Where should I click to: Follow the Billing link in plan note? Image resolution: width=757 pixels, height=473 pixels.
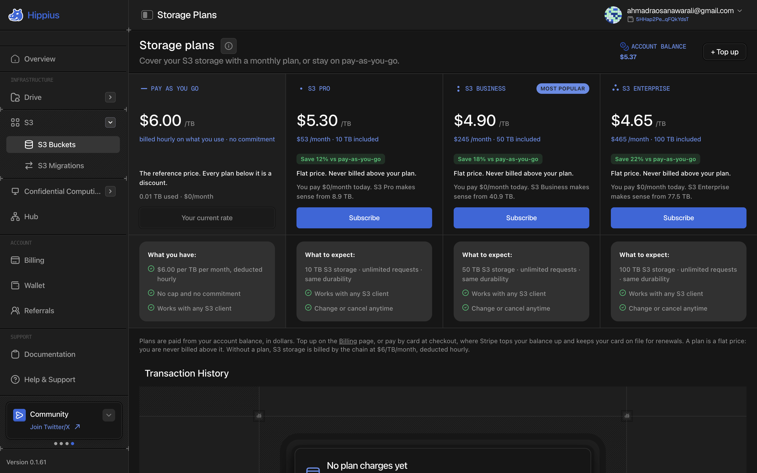(348, 341)
